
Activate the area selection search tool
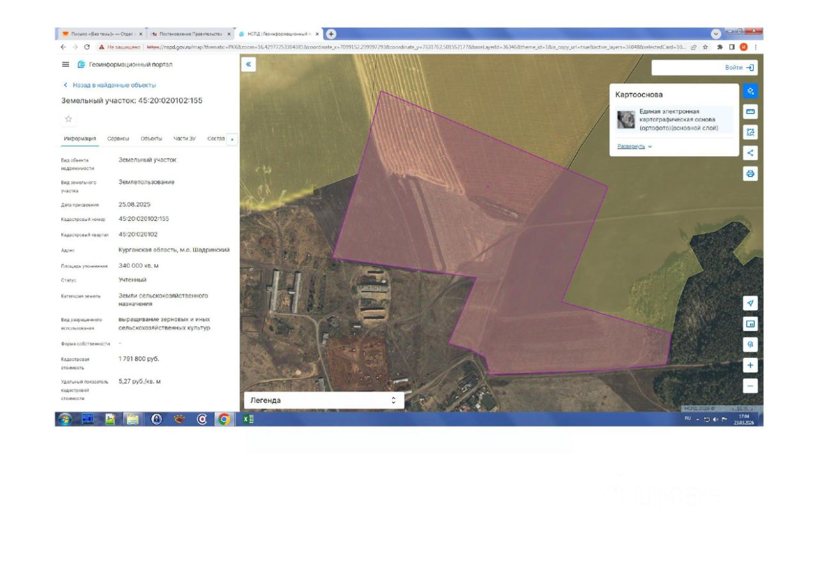(751, 133)
